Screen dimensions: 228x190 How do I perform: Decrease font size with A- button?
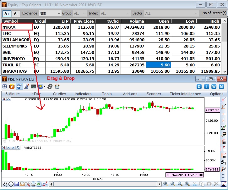(16, 14)
